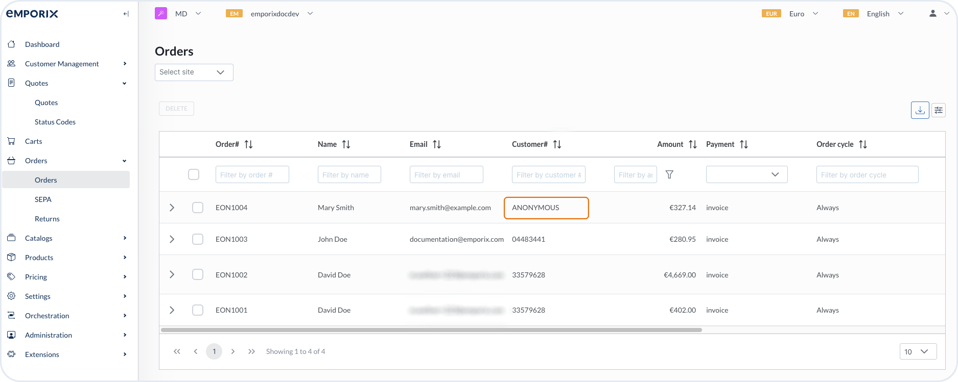Screen dimensions: 958x382
Task: Expand the row details for EON1003
Action: (x=172, y=239)
